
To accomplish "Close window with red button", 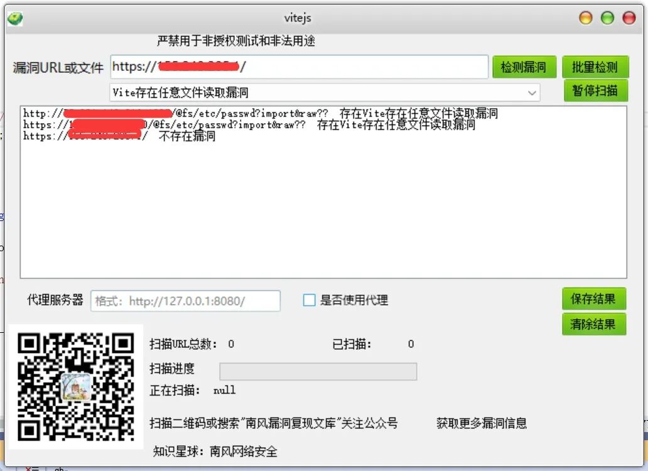I will click(x=629, y=18).
